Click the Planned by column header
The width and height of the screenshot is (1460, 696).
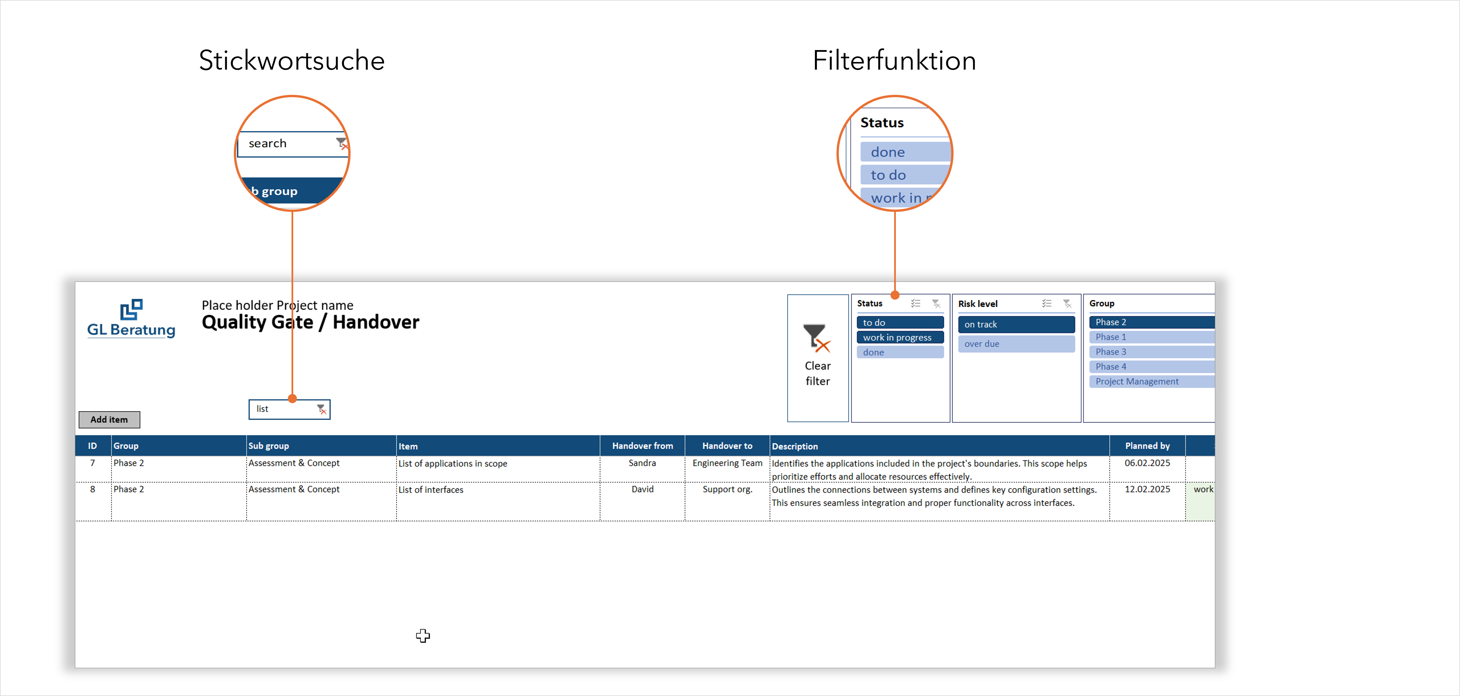tap(1147, 445)
